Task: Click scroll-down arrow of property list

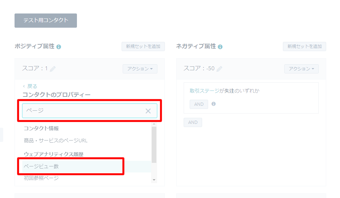Action: pos(154,180)
